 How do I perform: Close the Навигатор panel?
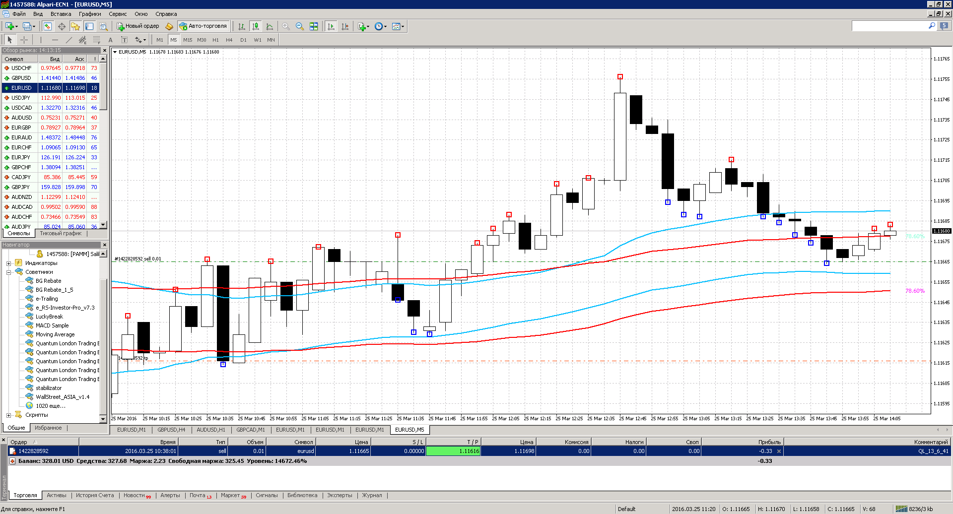(x=104, y=245)
